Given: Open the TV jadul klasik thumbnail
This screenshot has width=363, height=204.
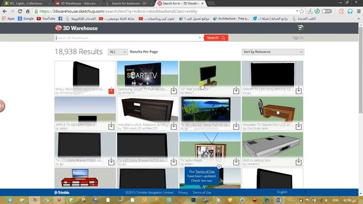Looking at the screenshot, I should (210, 145).
